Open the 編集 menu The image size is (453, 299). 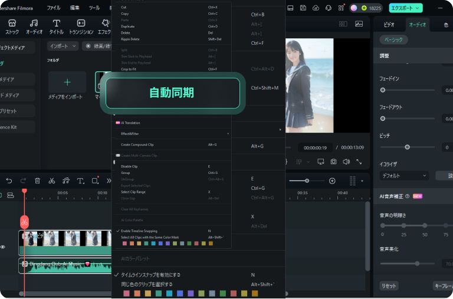pos(74,8)
